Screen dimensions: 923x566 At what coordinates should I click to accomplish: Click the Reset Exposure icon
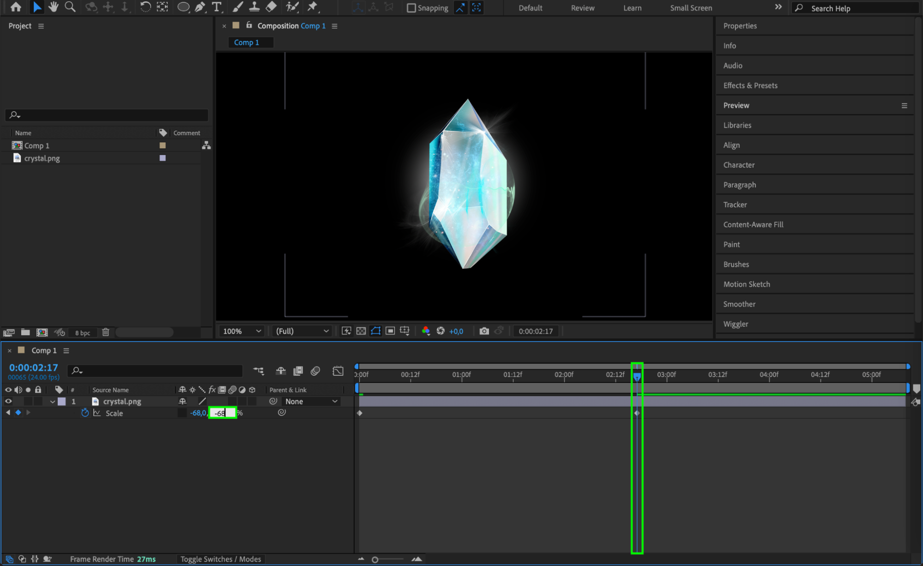click(x=440, y=331)
